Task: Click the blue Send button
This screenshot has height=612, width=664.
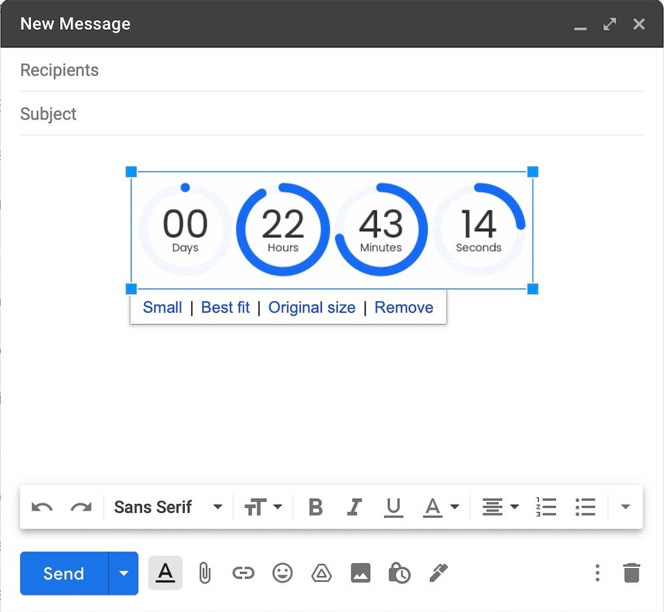Action: coord(64,573)
